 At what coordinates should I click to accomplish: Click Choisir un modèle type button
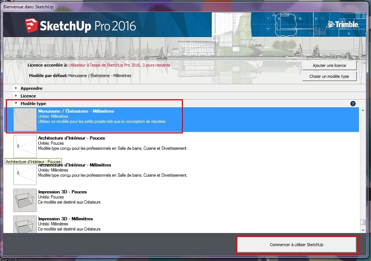329,76
